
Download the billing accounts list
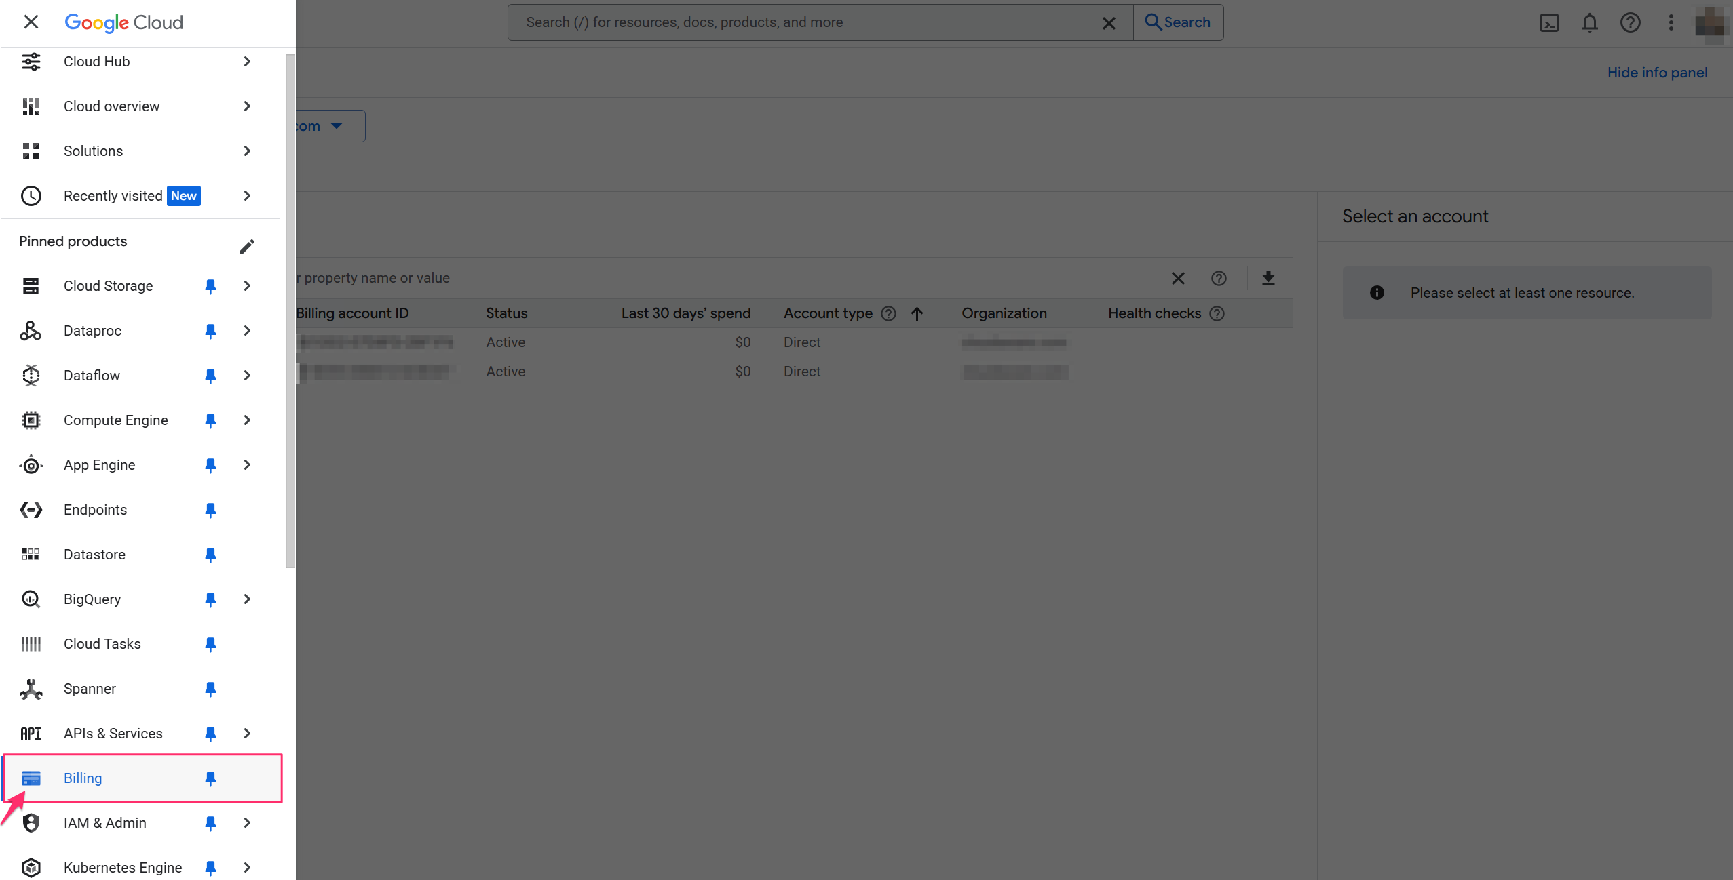point(1268,278)
